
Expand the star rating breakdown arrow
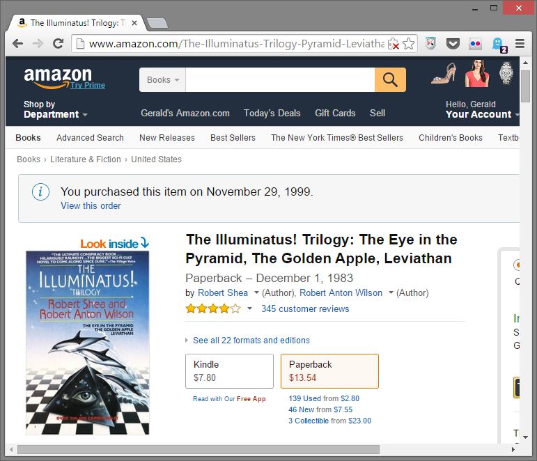(x=249, y=308)
